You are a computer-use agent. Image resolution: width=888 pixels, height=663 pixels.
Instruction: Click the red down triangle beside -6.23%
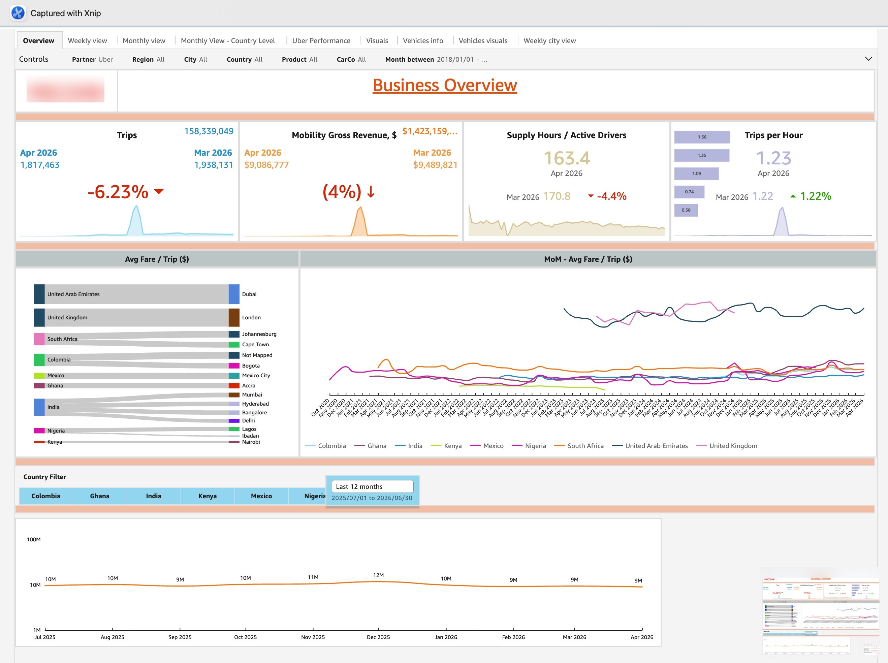tap(159, 191)
